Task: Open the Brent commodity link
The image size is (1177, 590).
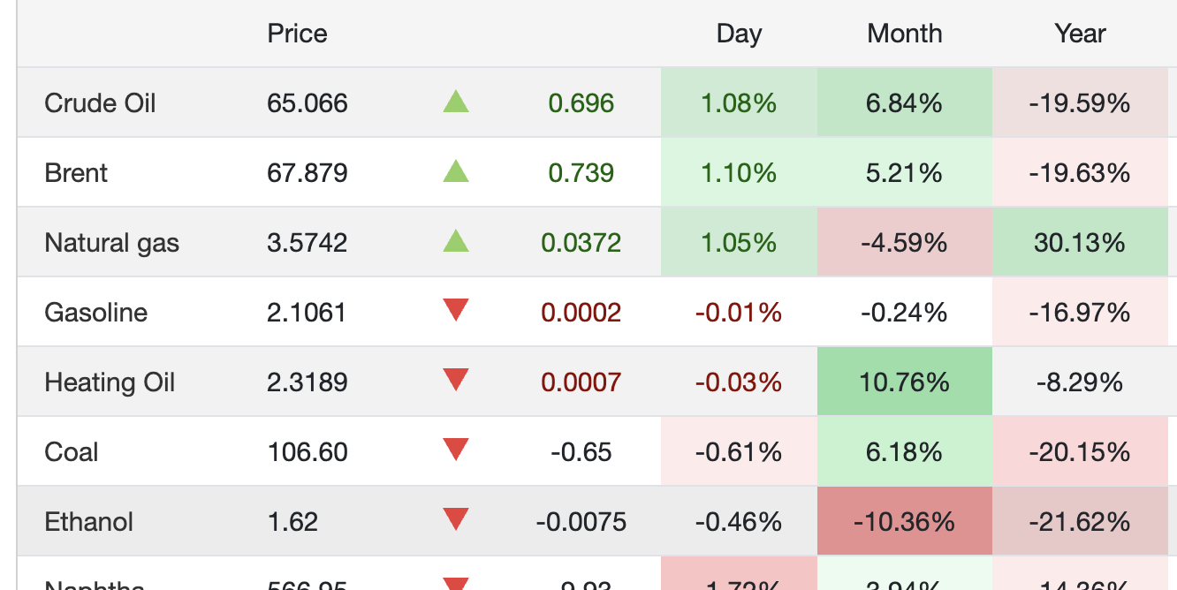Action: (x=76, y=173)
